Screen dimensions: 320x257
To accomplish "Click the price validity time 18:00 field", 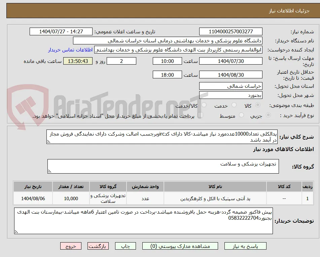I will (167, 75).
